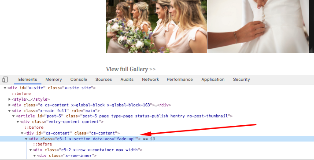Toggle the device toolbar icon
Image resolution: width=314 pixels, height=160 pixels.
5,80
